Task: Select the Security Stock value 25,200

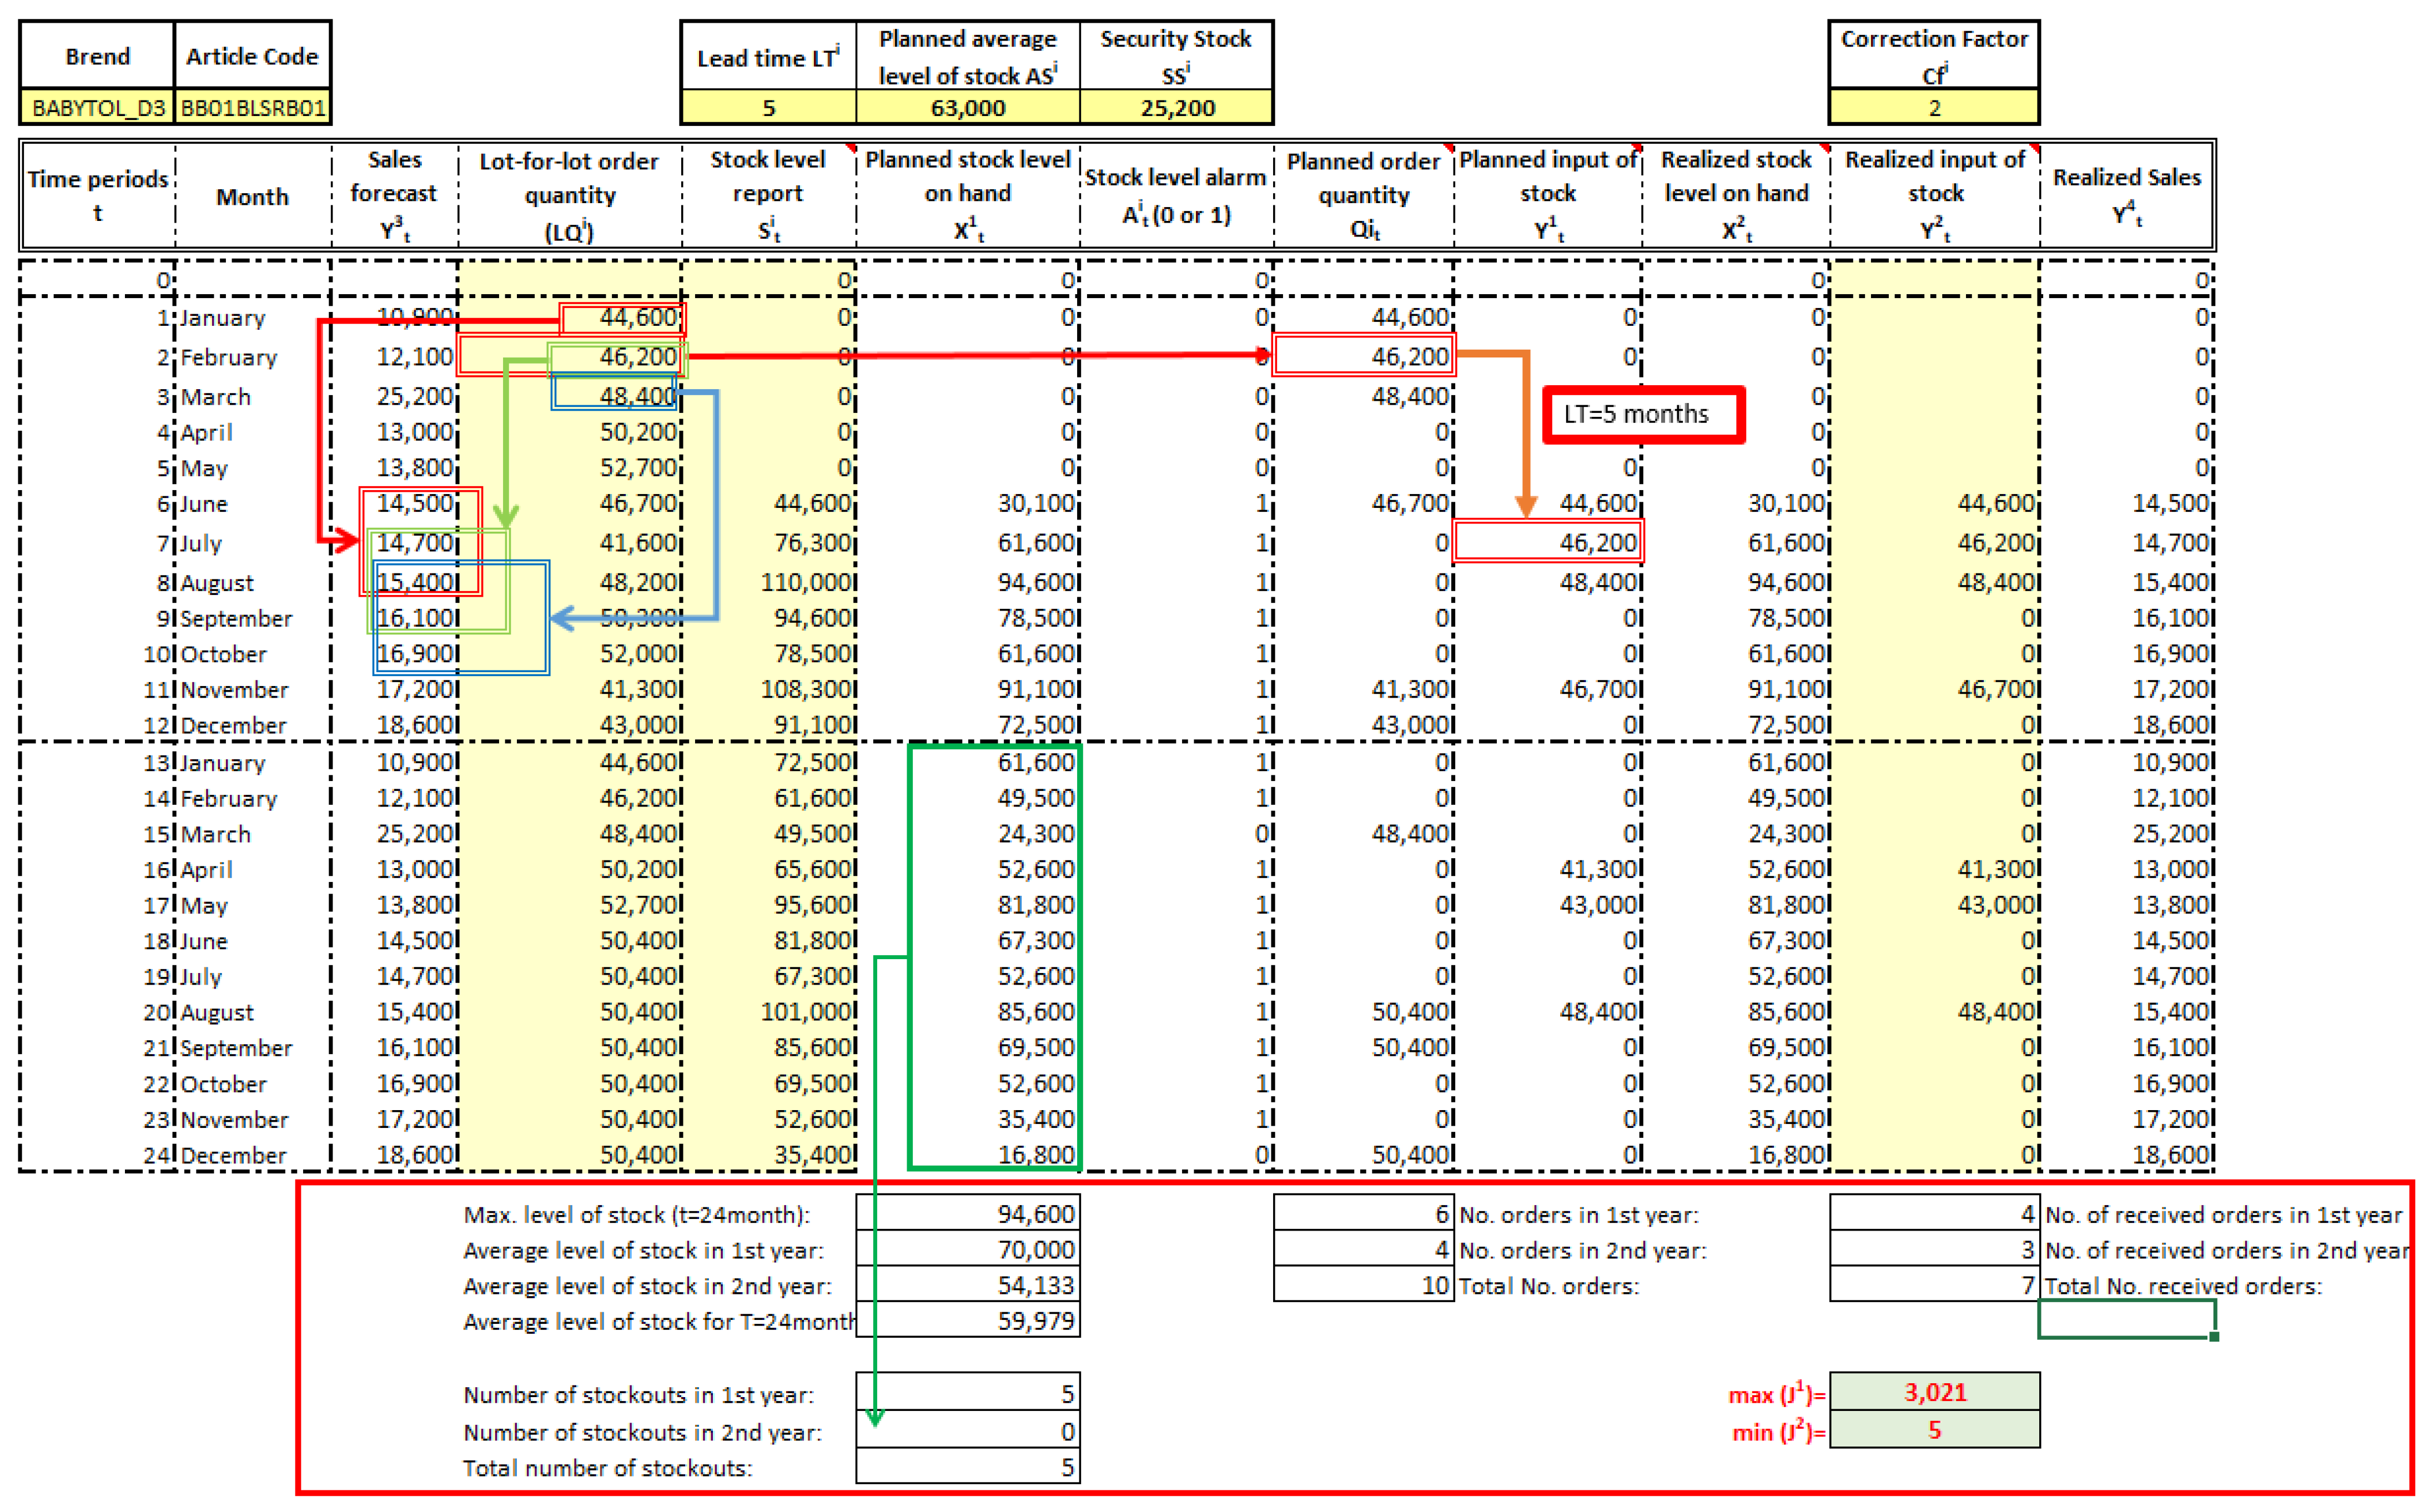Action: (1176, 108)
